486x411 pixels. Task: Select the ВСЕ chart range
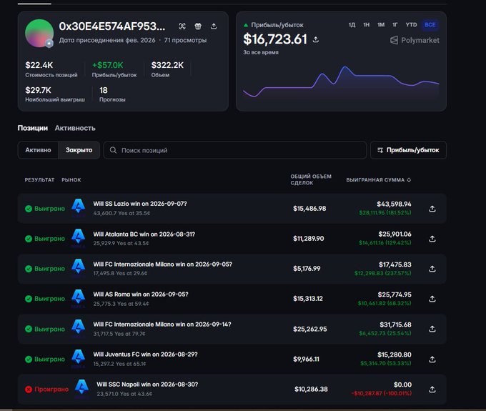[430, 25]
